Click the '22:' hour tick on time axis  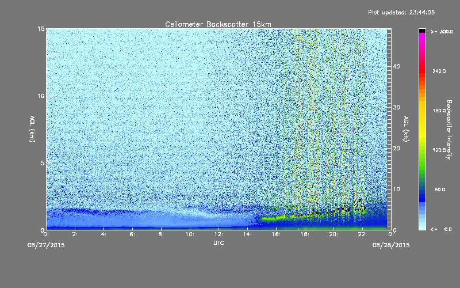[x=362, y=234]
